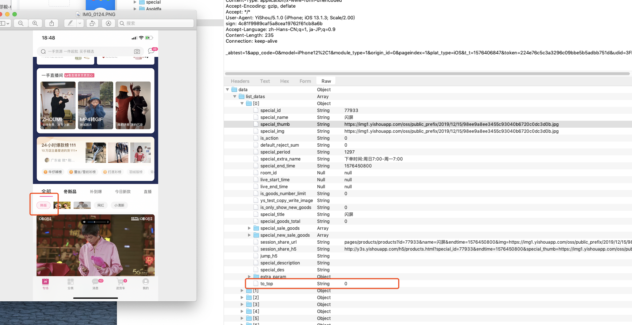Image resolution: width=632 pixels, height=325 pixels.
Task: Select the 小清新 filter chip
Action: point(119,205)
